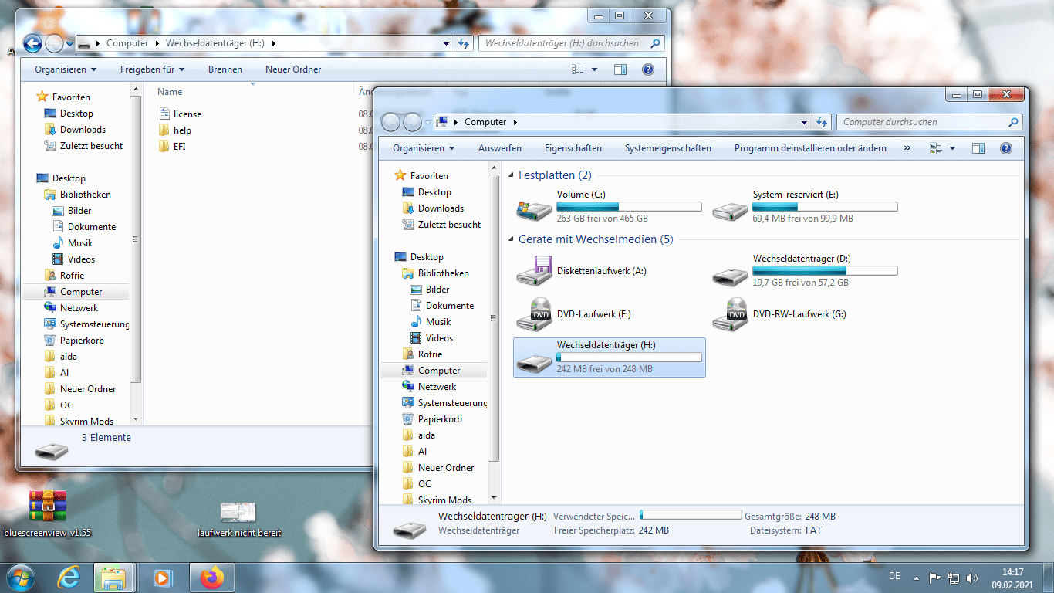The height and width of the screenshot is (593, 1054).
Task: Click Brennen in H: drive window
Action: point(225,69)
